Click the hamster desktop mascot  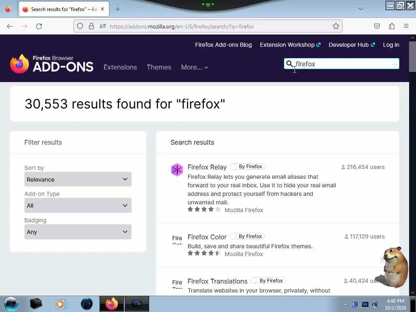[x=395, y=267]
